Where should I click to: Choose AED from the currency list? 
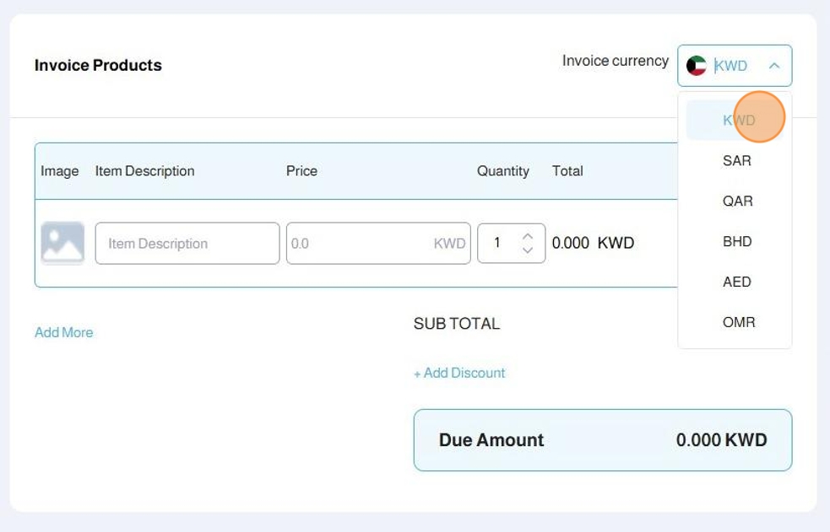[736, 282]
